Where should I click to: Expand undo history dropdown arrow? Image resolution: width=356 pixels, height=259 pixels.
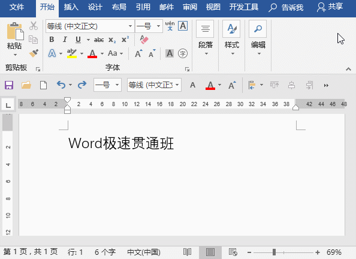tap(70, 85)
